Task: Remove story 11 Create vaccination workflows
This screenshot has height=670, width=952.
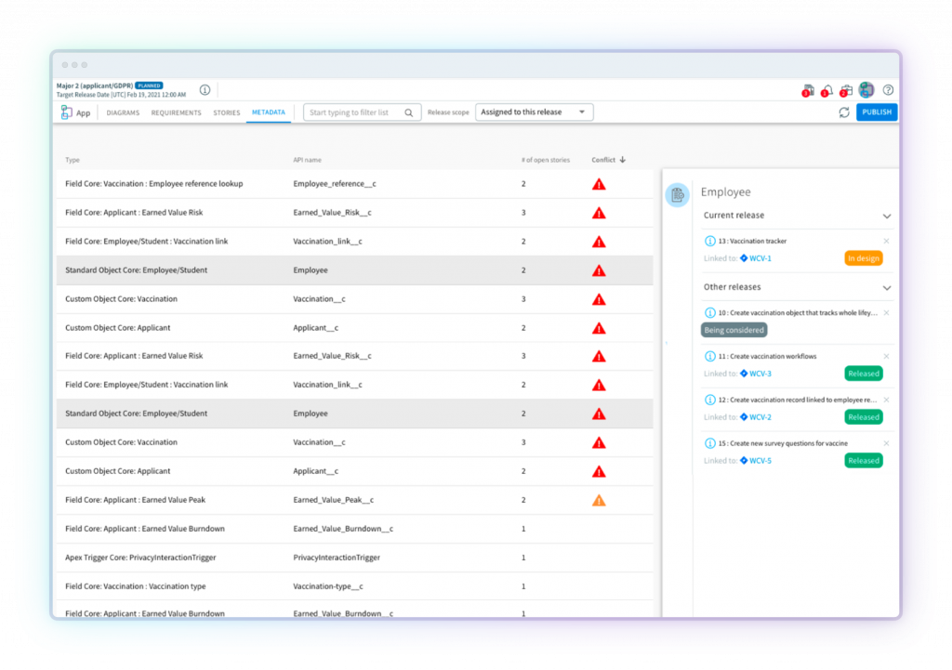Action: point(886,356)
